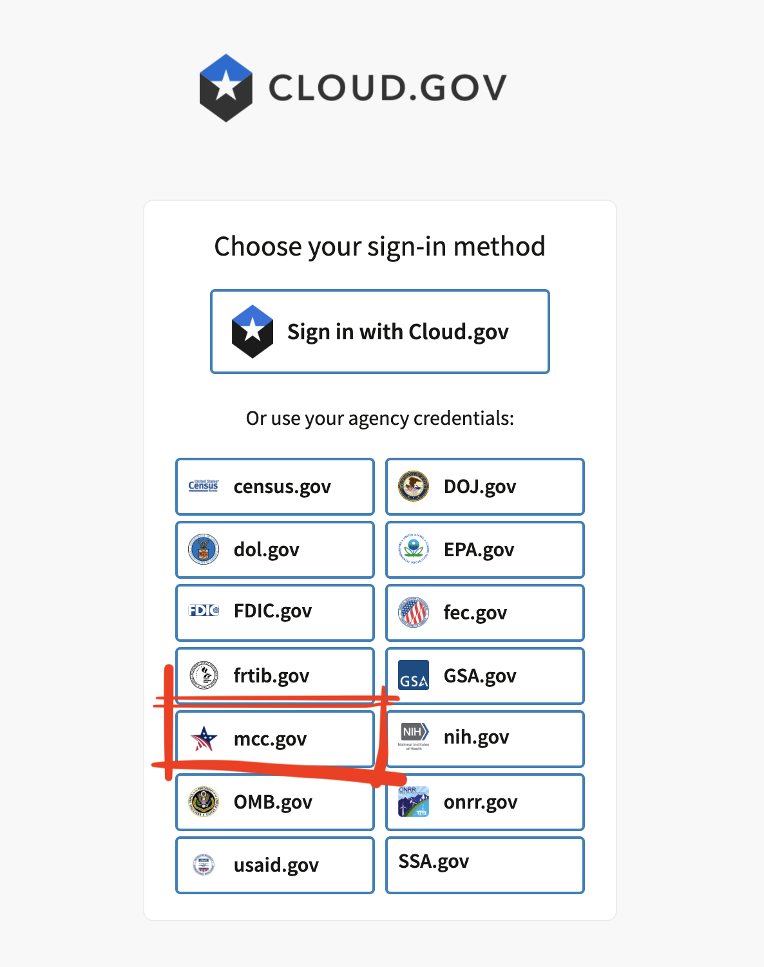Click the GSA blue square logo
764x967 pixels.
coord(414,675)
